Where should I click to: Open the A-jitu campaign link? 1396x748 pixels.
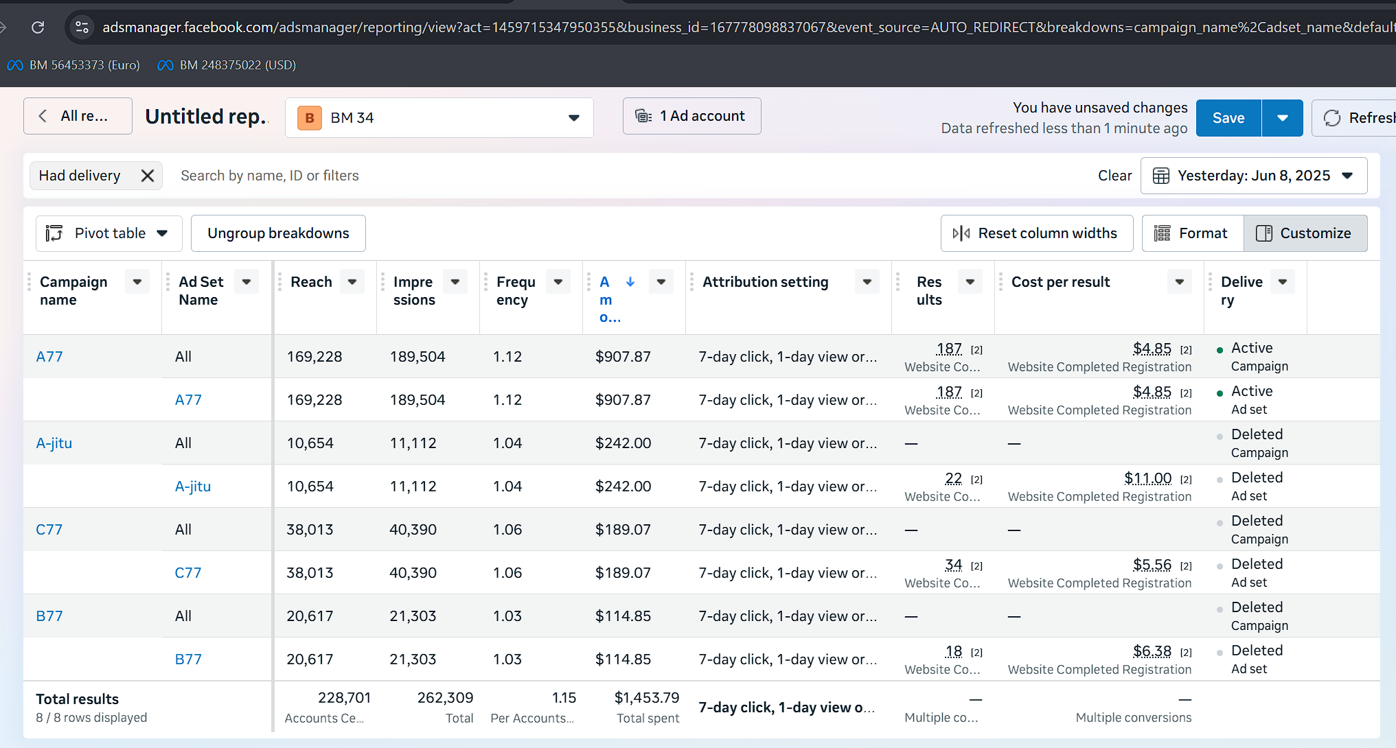tap(54, 443)
